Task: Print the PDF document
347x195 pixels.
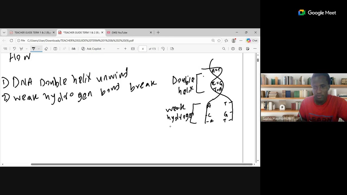Action: (x=233, y=49)
